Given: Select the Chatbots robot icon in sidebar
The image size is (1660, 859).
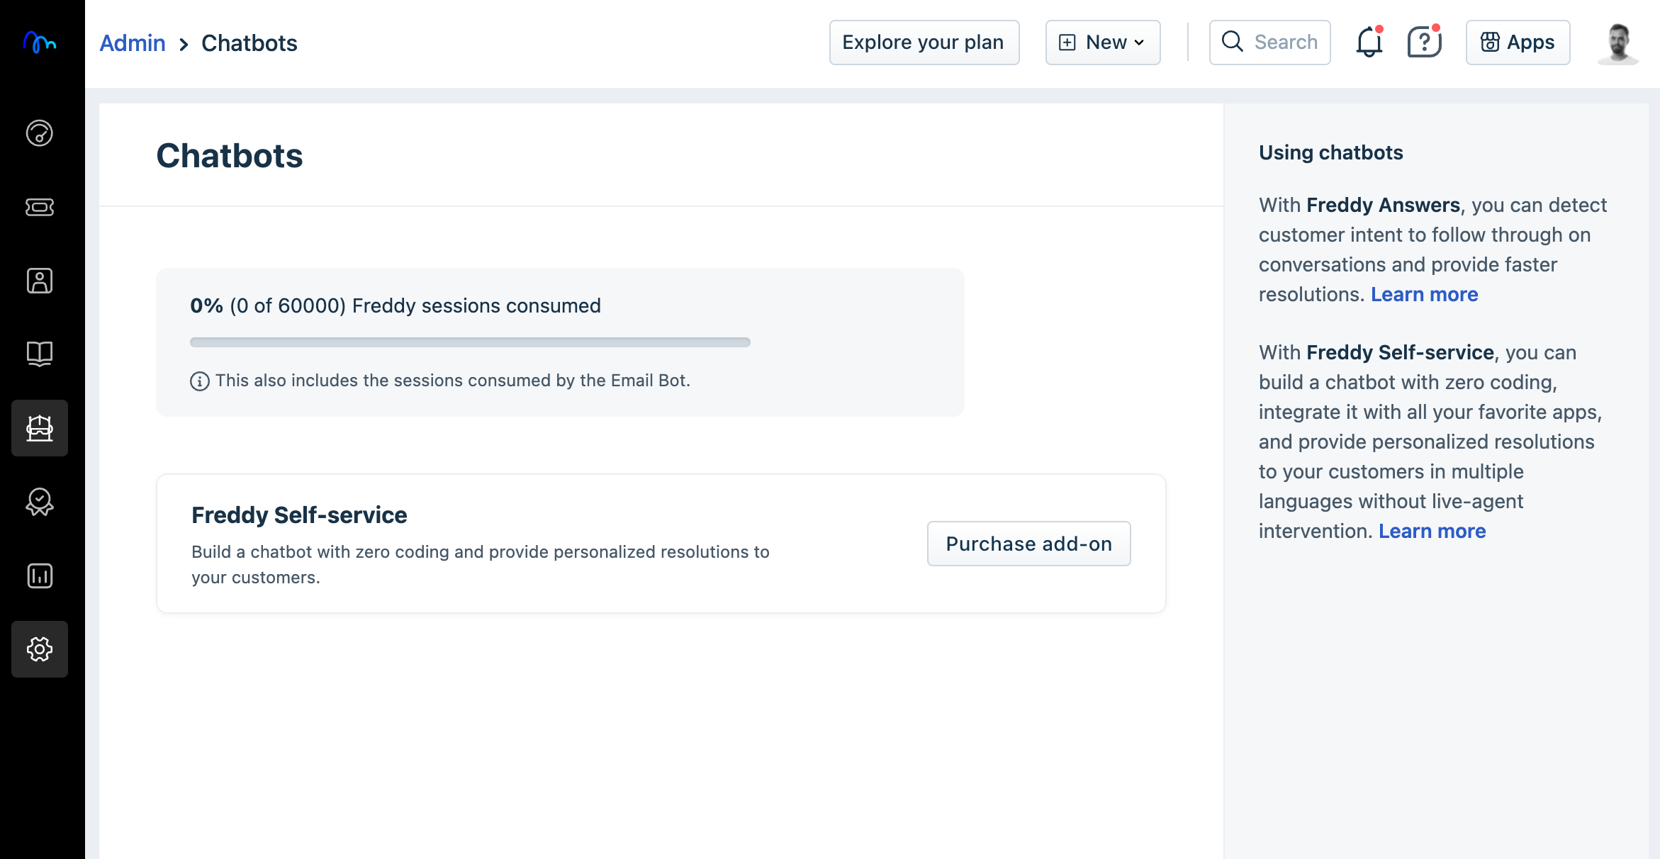Looking at the screenshot, I should point(40,428).
